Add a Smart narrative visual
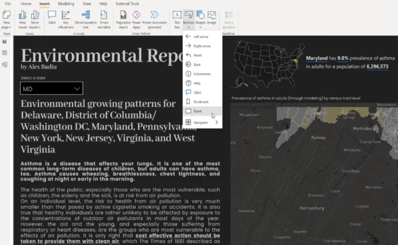Viewport: 398px width, 245px height. click(104, 19)
